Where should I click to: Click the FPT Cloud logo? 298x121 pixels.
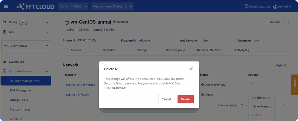tap(36, 7)
